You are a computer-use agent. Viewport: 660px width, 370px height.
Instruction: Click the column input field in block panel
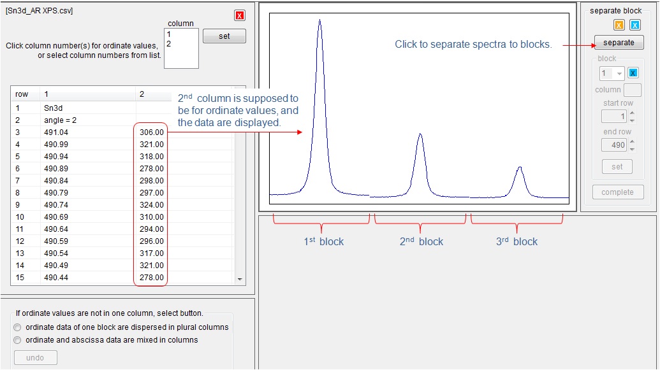click(x=633, y=90)
